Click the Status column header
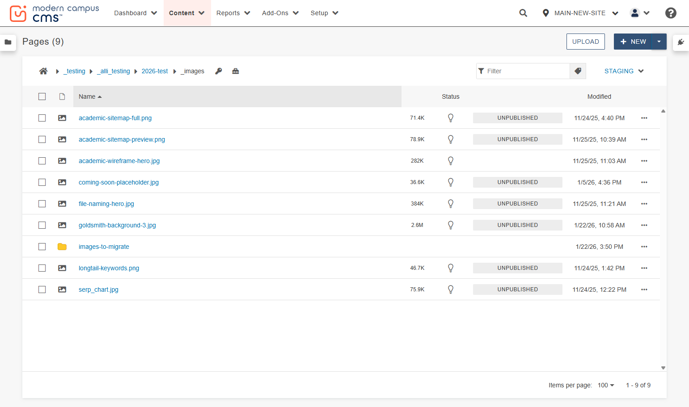The width and height of the screenshot is (689, 407). click(x=451, y=97)
